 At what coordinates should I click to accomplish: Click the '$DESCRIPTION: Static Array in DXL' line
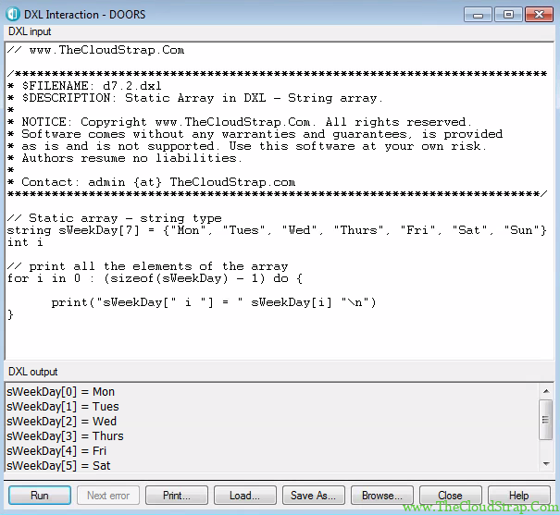click(195, 98)
